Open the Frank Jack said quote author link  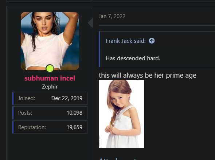[x=126, y=41]
